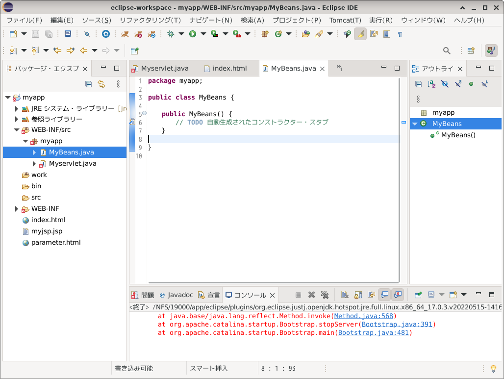
Task: Click the Previous Annotation toolbar icon
Action: pyautogui.click(x=35, y=51)
